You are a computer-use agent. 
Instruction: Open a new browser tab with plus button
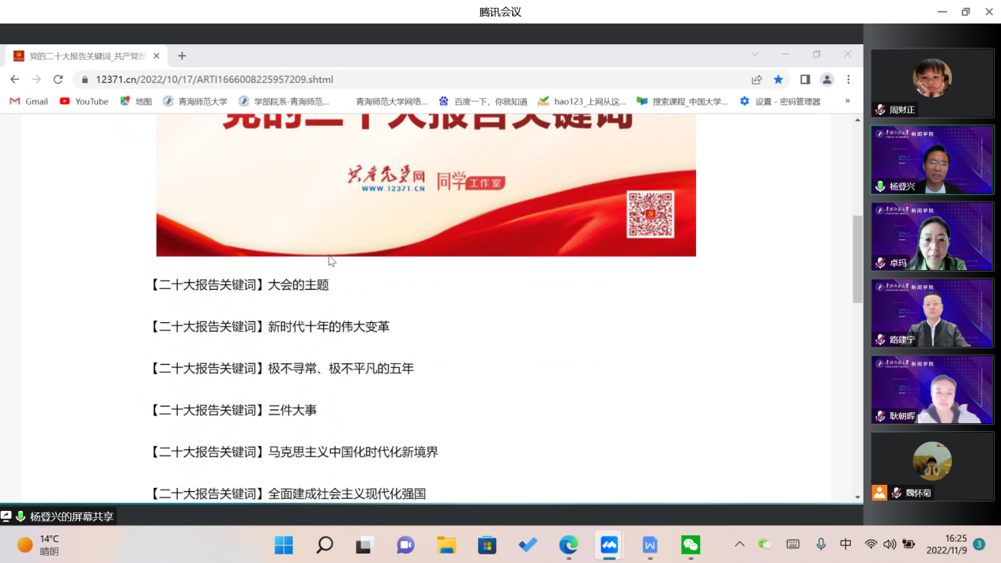point(182,56)
